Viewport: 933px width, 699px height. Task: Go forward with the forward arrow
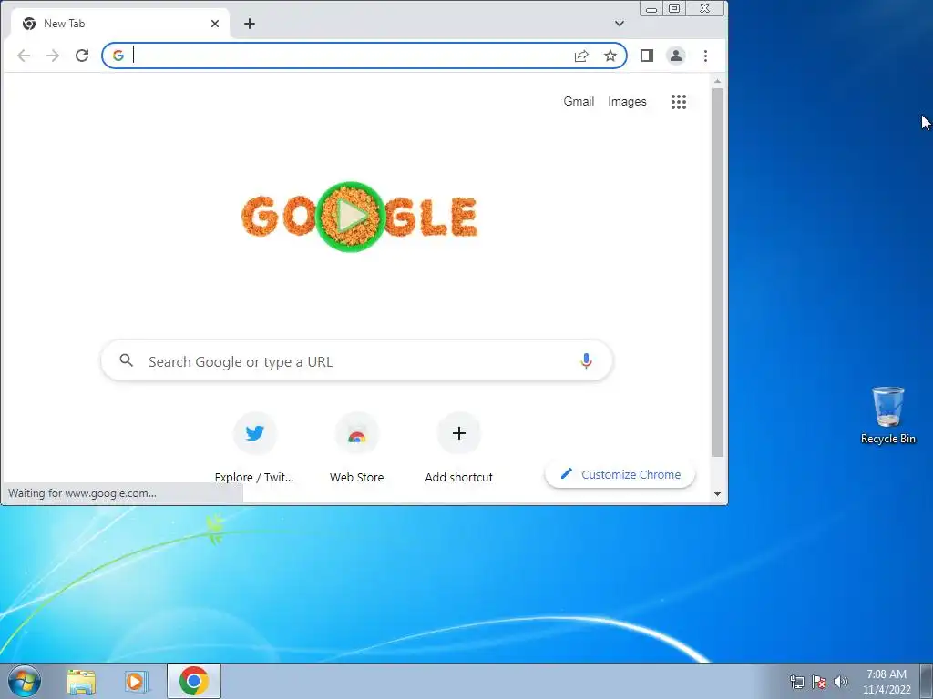(53, 56)
